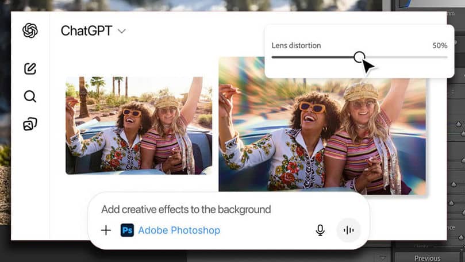The width and height of the screenshot is (465, 262).
Task: Expand the ChatGPT model dropdown chevron
Action: coord(121,32)
